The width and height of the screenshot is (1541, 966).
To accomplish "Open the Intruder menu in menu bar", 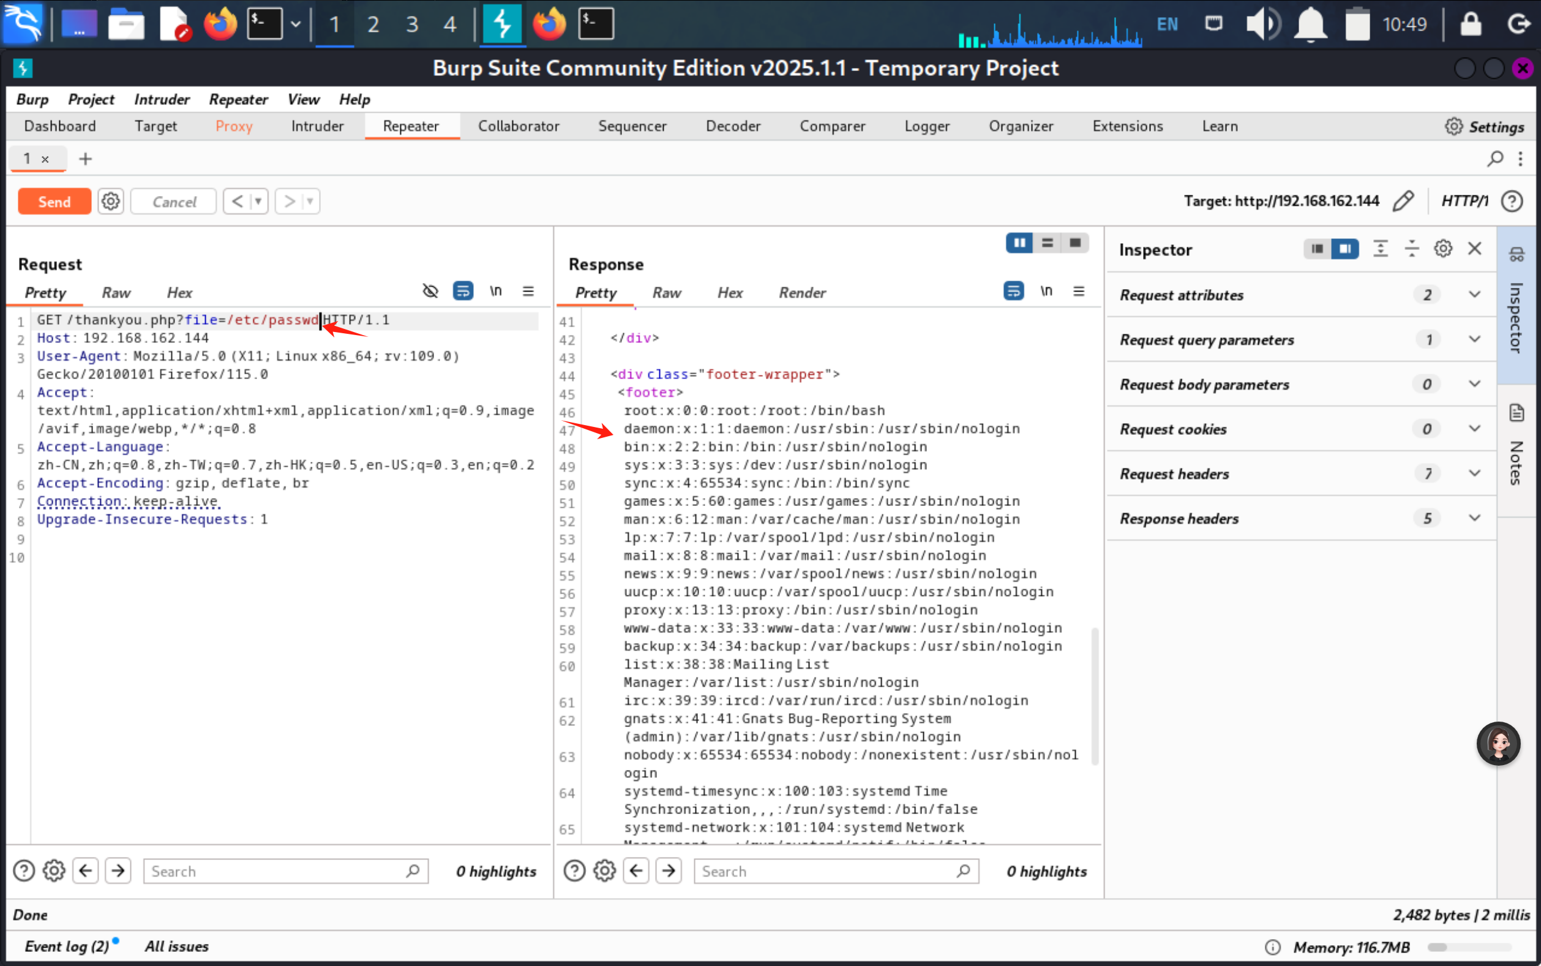I will coord(162,100).
